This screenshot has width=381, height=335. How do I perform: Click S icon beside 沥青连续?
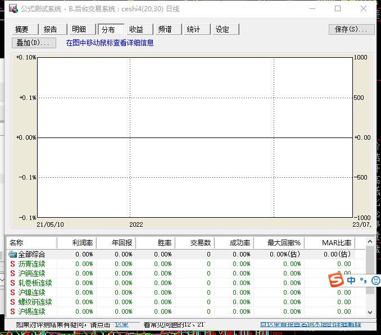12,264
